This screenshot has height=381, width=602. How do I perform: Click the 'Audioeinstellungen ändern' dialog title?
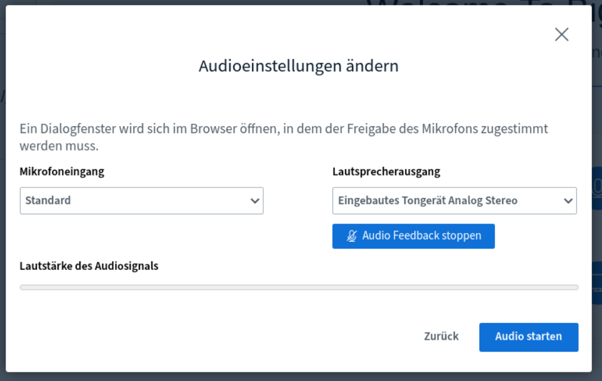pos(298,66)
